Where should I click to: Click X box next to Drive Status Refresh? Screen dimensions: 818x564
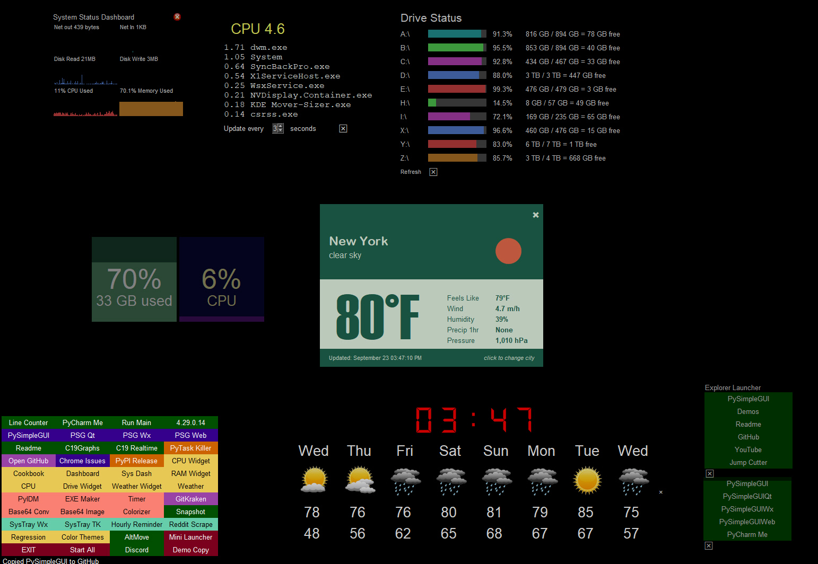(433, 172)
